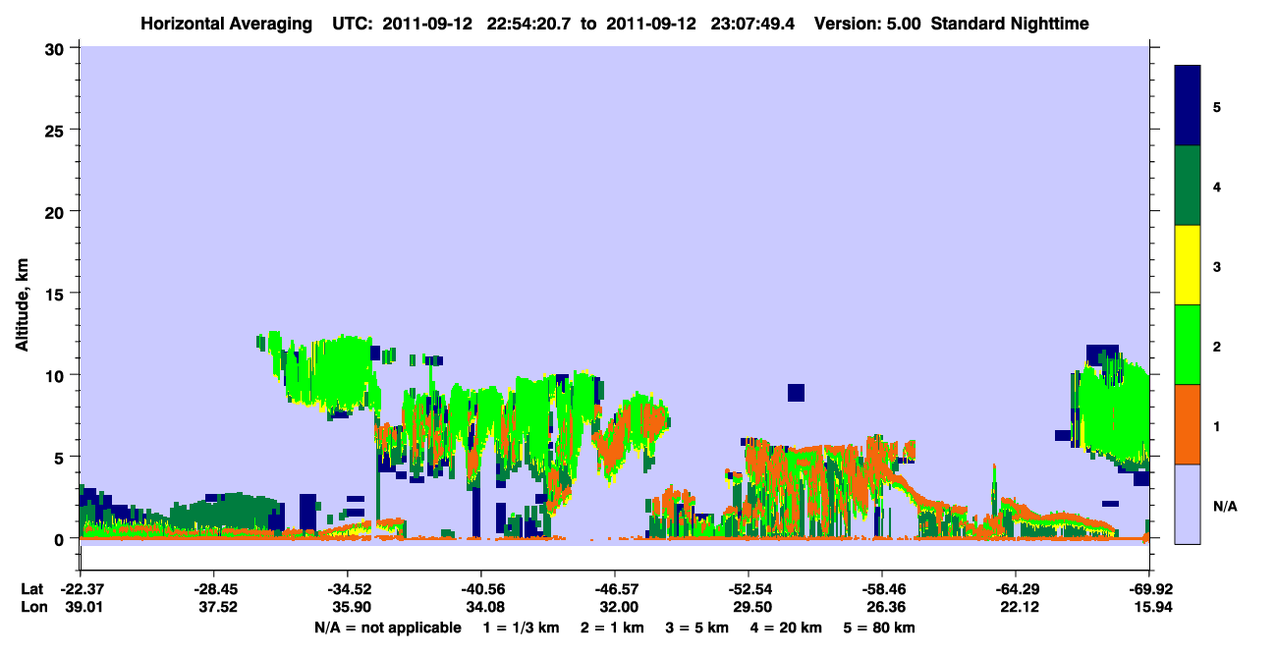Click the latitude value -69.92
Image resolution: width=1277 pixels, height=655 pixels.
pos(1148,589)
